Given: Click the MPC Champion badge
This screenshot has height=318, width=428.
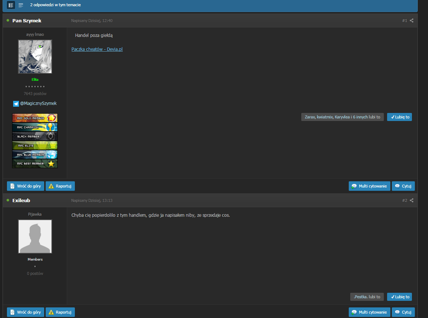Looking at the screenshot, I should point(35,127).
